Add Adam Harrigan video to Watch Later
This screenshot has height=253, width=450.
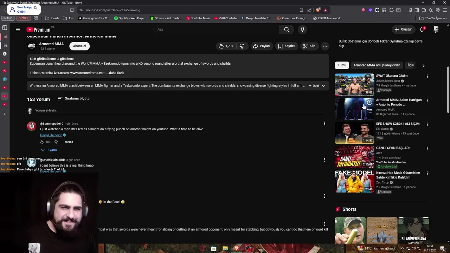[x=369, y=102]
